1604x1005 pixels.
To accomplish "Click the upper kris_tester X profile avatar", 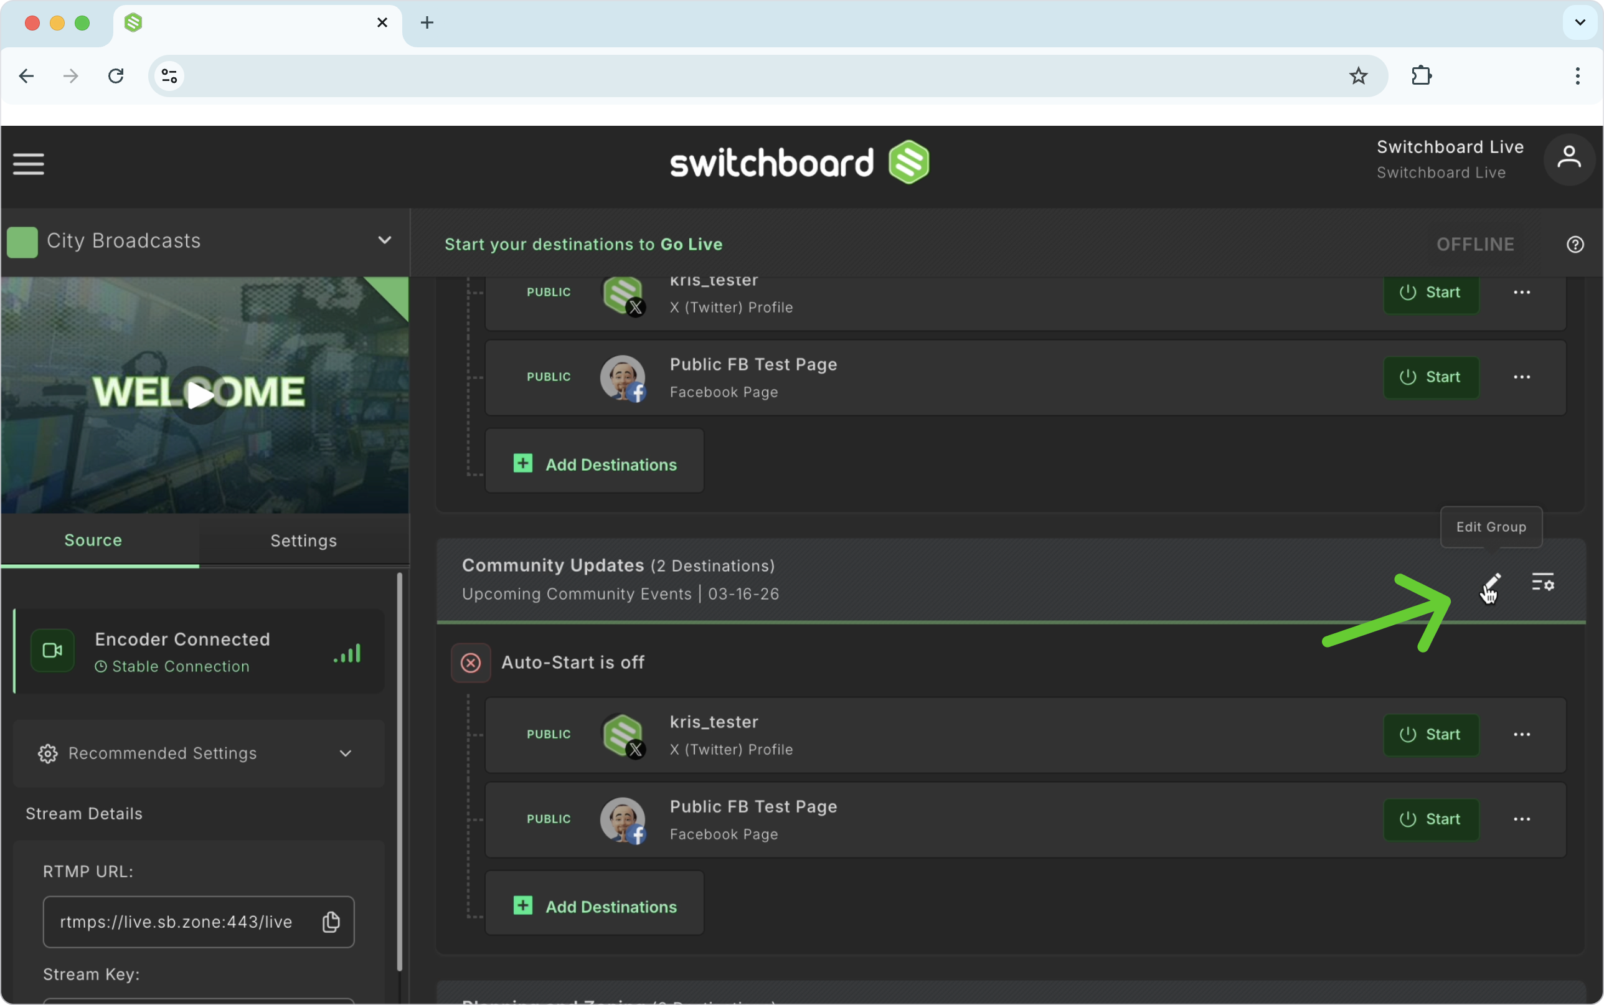I will (623, 295).
